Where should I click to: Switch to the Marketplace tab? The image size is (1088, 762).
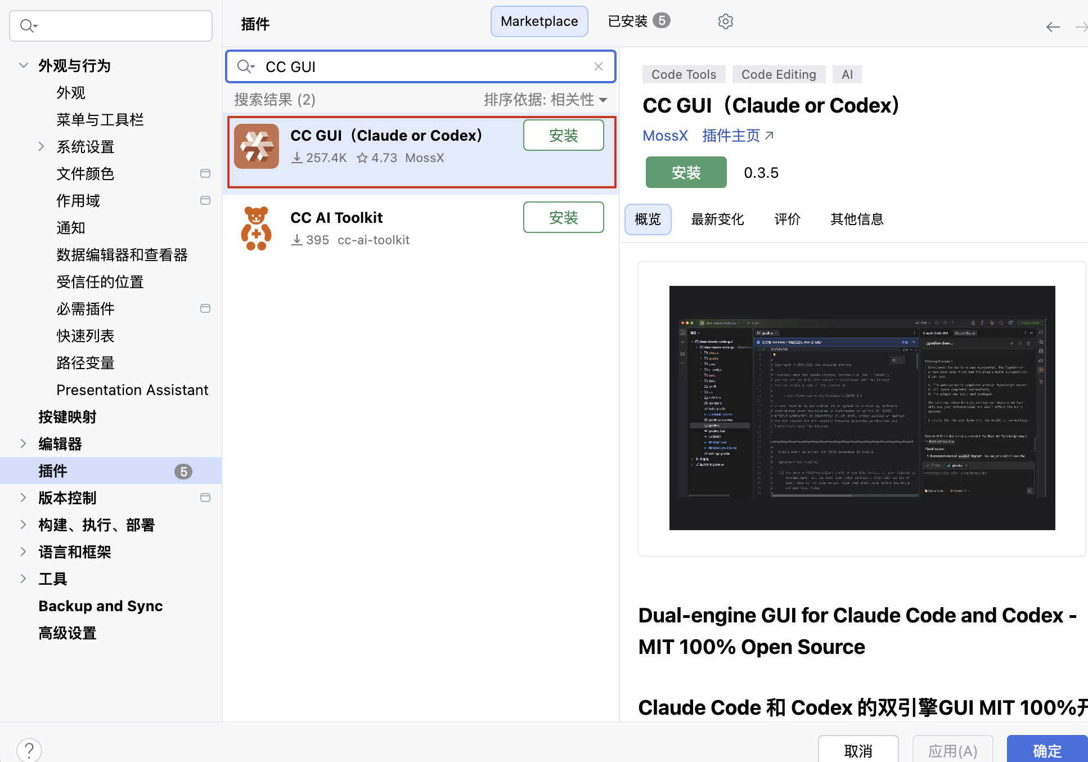tap(539, 21)
